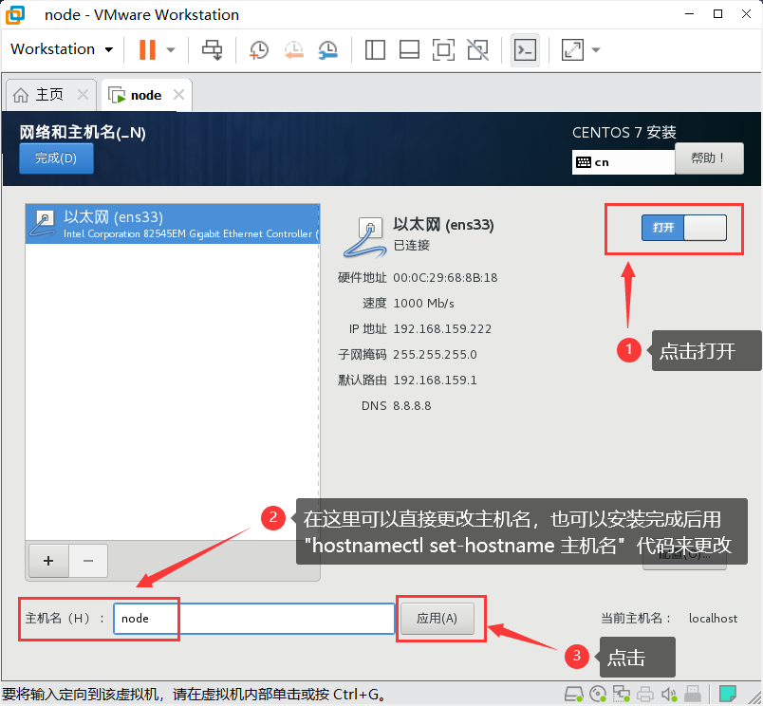Click the 已连接 connection status text

pyautogui.click(x=412, y=245)
